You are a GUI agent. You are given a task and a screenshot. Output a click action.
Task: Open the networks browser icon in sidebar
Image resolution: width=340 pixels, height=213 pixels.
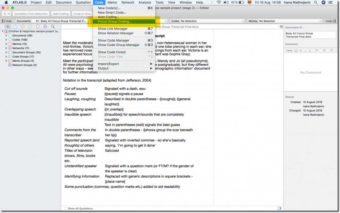[x=45, y=27]
